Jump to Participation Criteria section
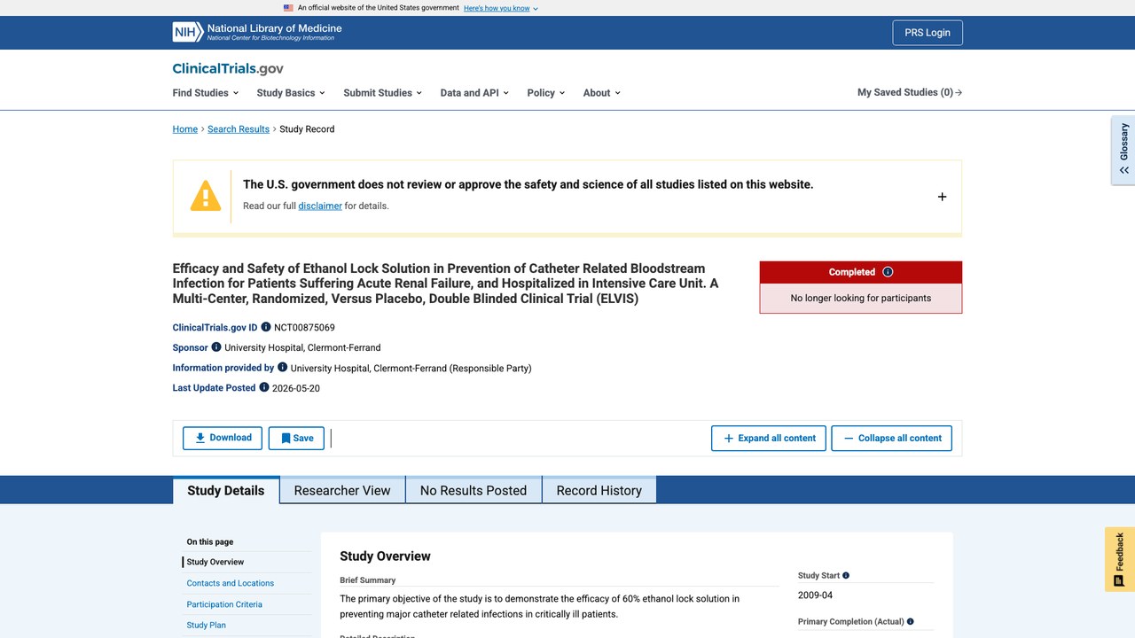1135x638 pixels. point(224,604)
